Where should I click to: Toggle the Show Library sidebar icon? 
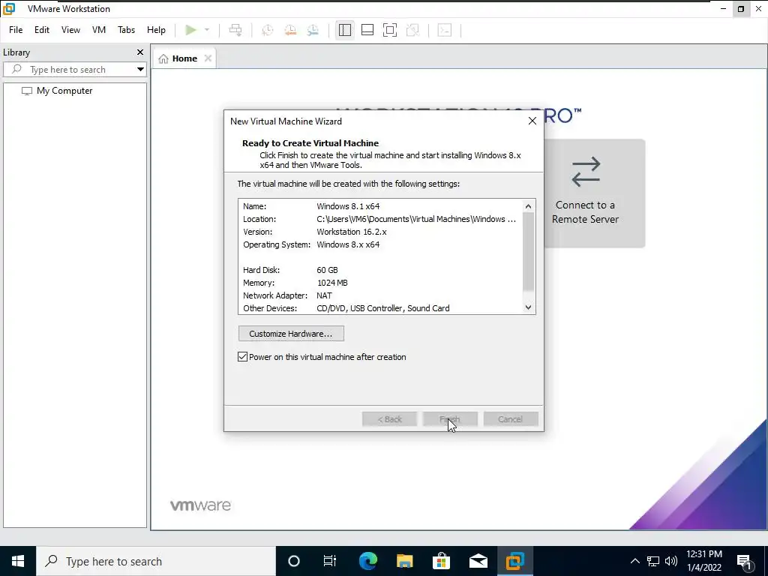(x=345, y=30)
